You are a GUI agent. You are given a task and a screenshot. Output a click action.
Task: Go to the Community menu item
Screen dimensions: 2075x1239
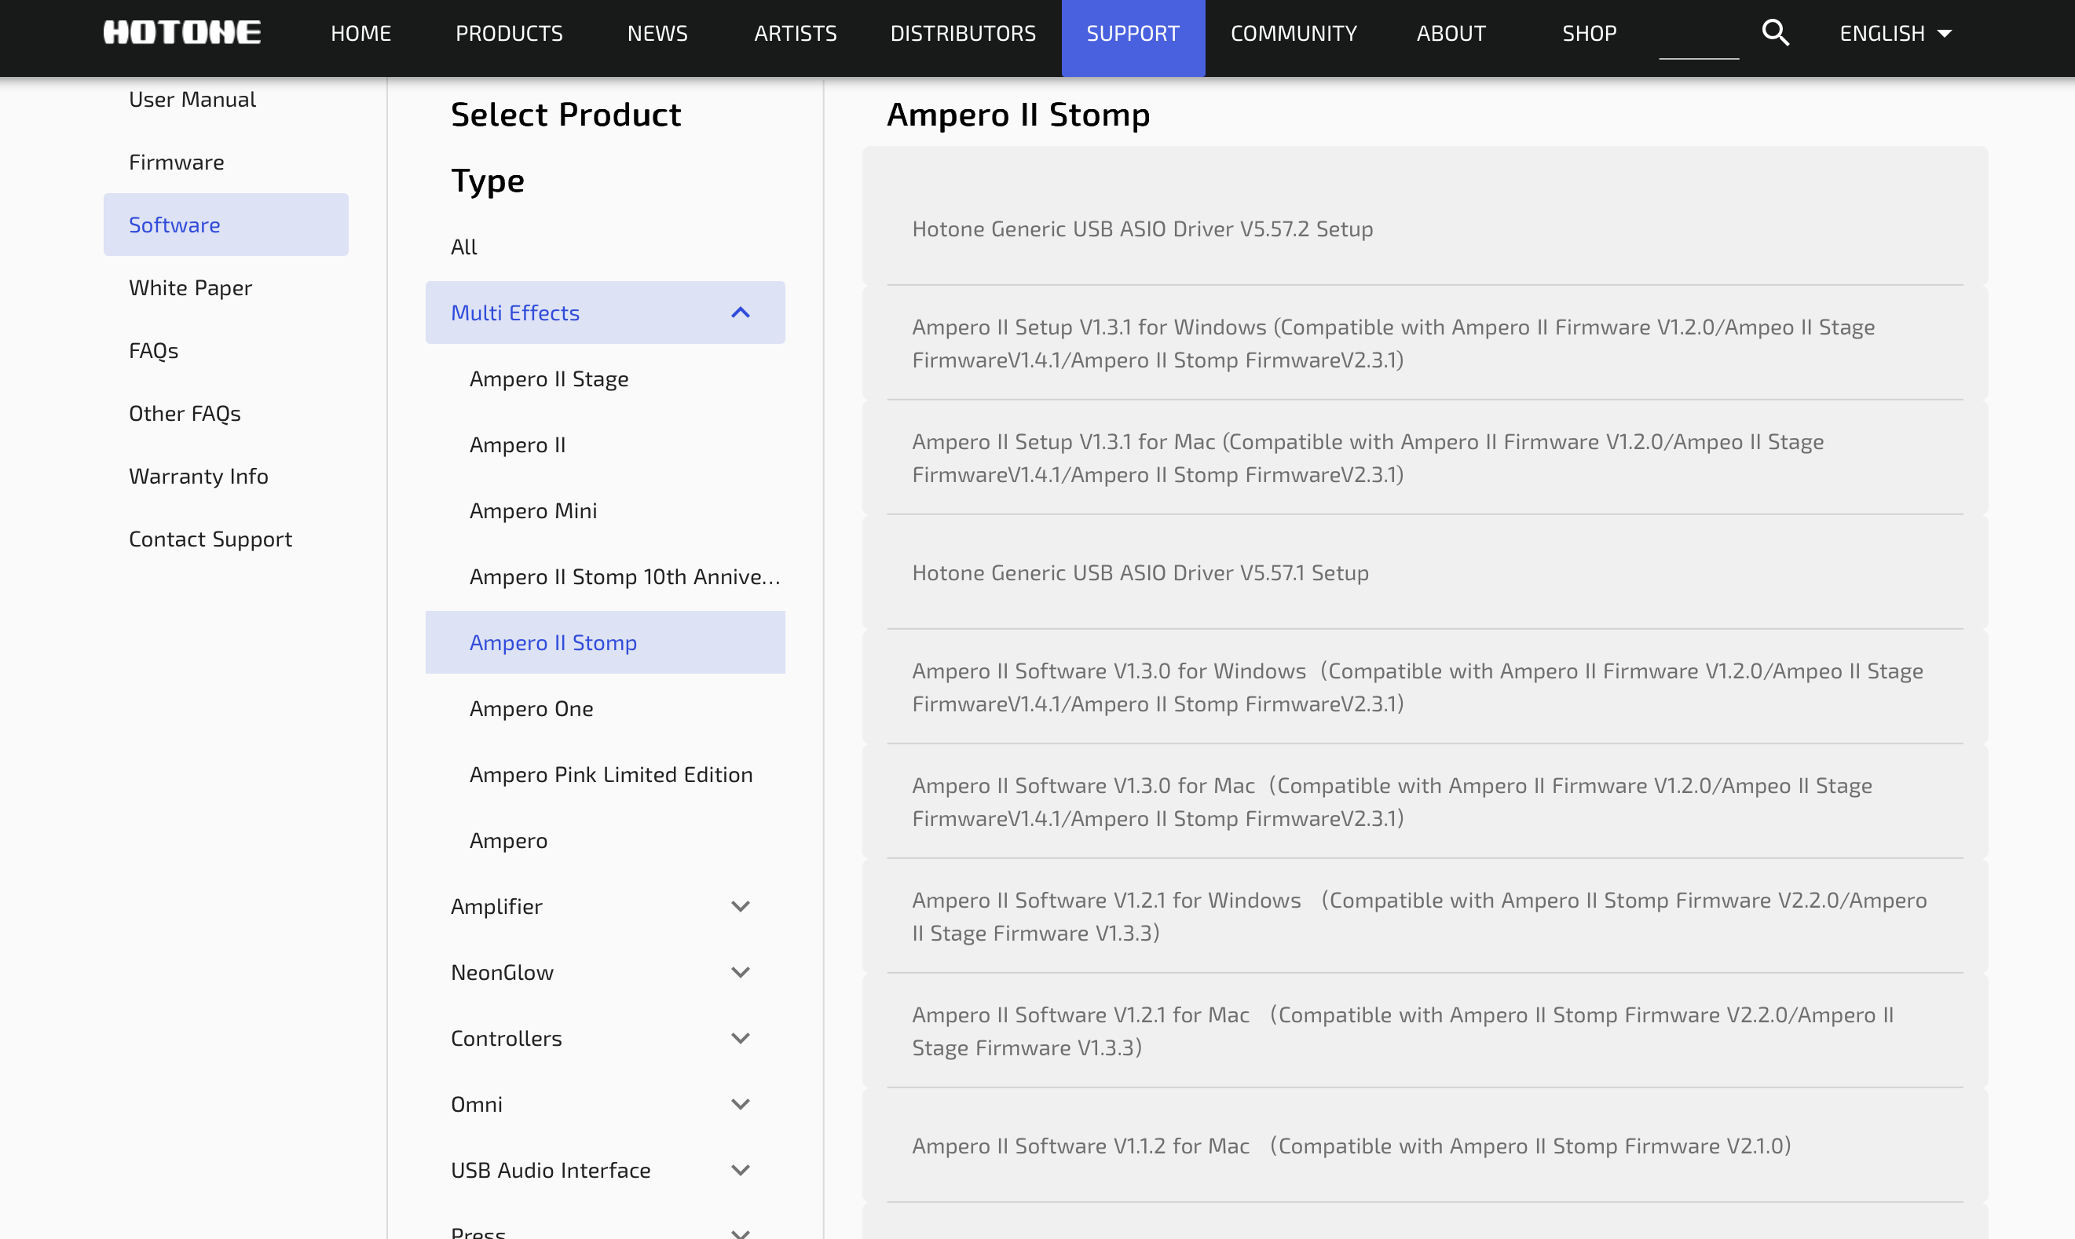tap(1293, 34)
